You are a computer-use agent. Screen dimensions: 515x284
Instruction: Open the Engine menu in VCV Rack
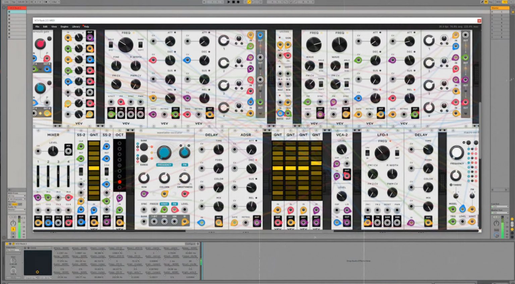click(64, 26)
